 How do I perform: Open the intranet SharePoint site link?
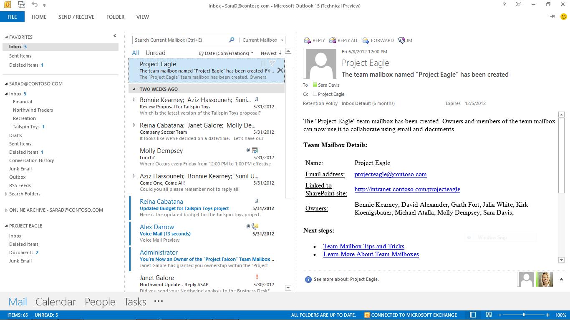(407, 189)
